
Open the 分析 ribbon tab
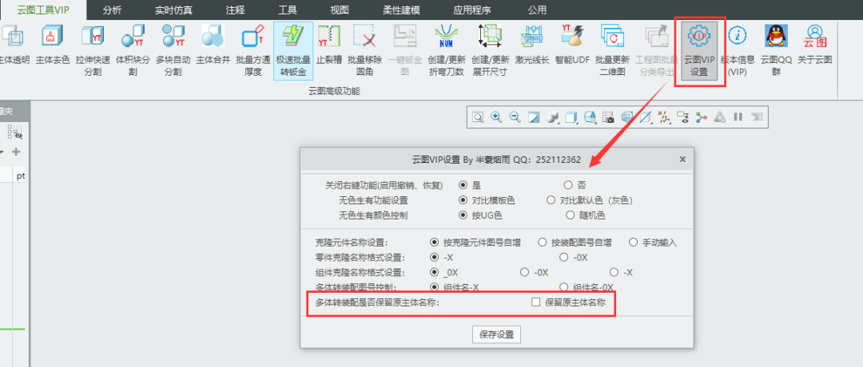[x=113, y=10]
